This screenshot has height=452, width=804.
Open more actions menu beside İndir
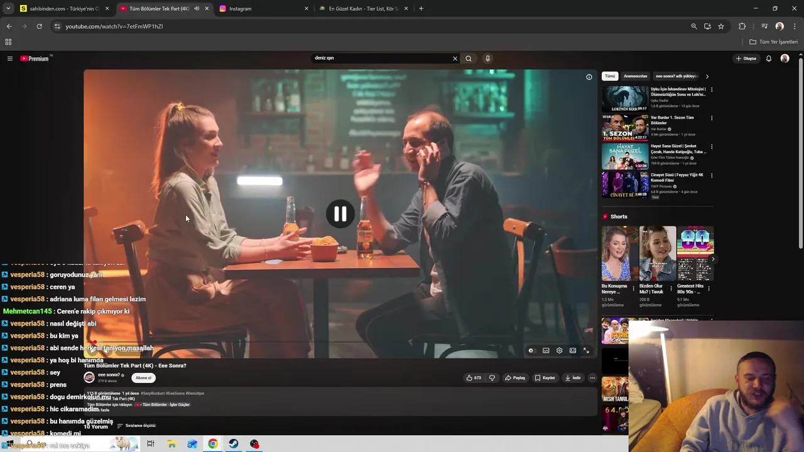592,378
